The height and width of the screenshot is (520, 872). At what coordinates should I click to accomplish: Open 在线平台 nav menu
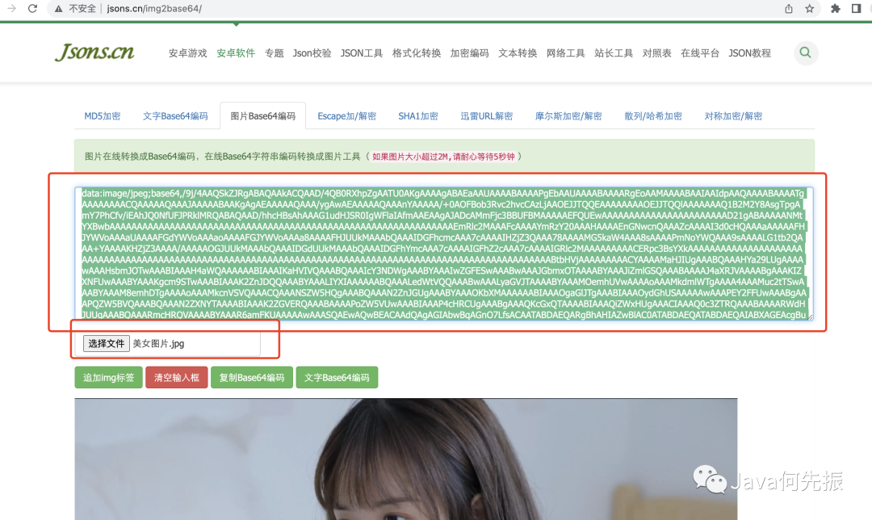coord(700,53)
